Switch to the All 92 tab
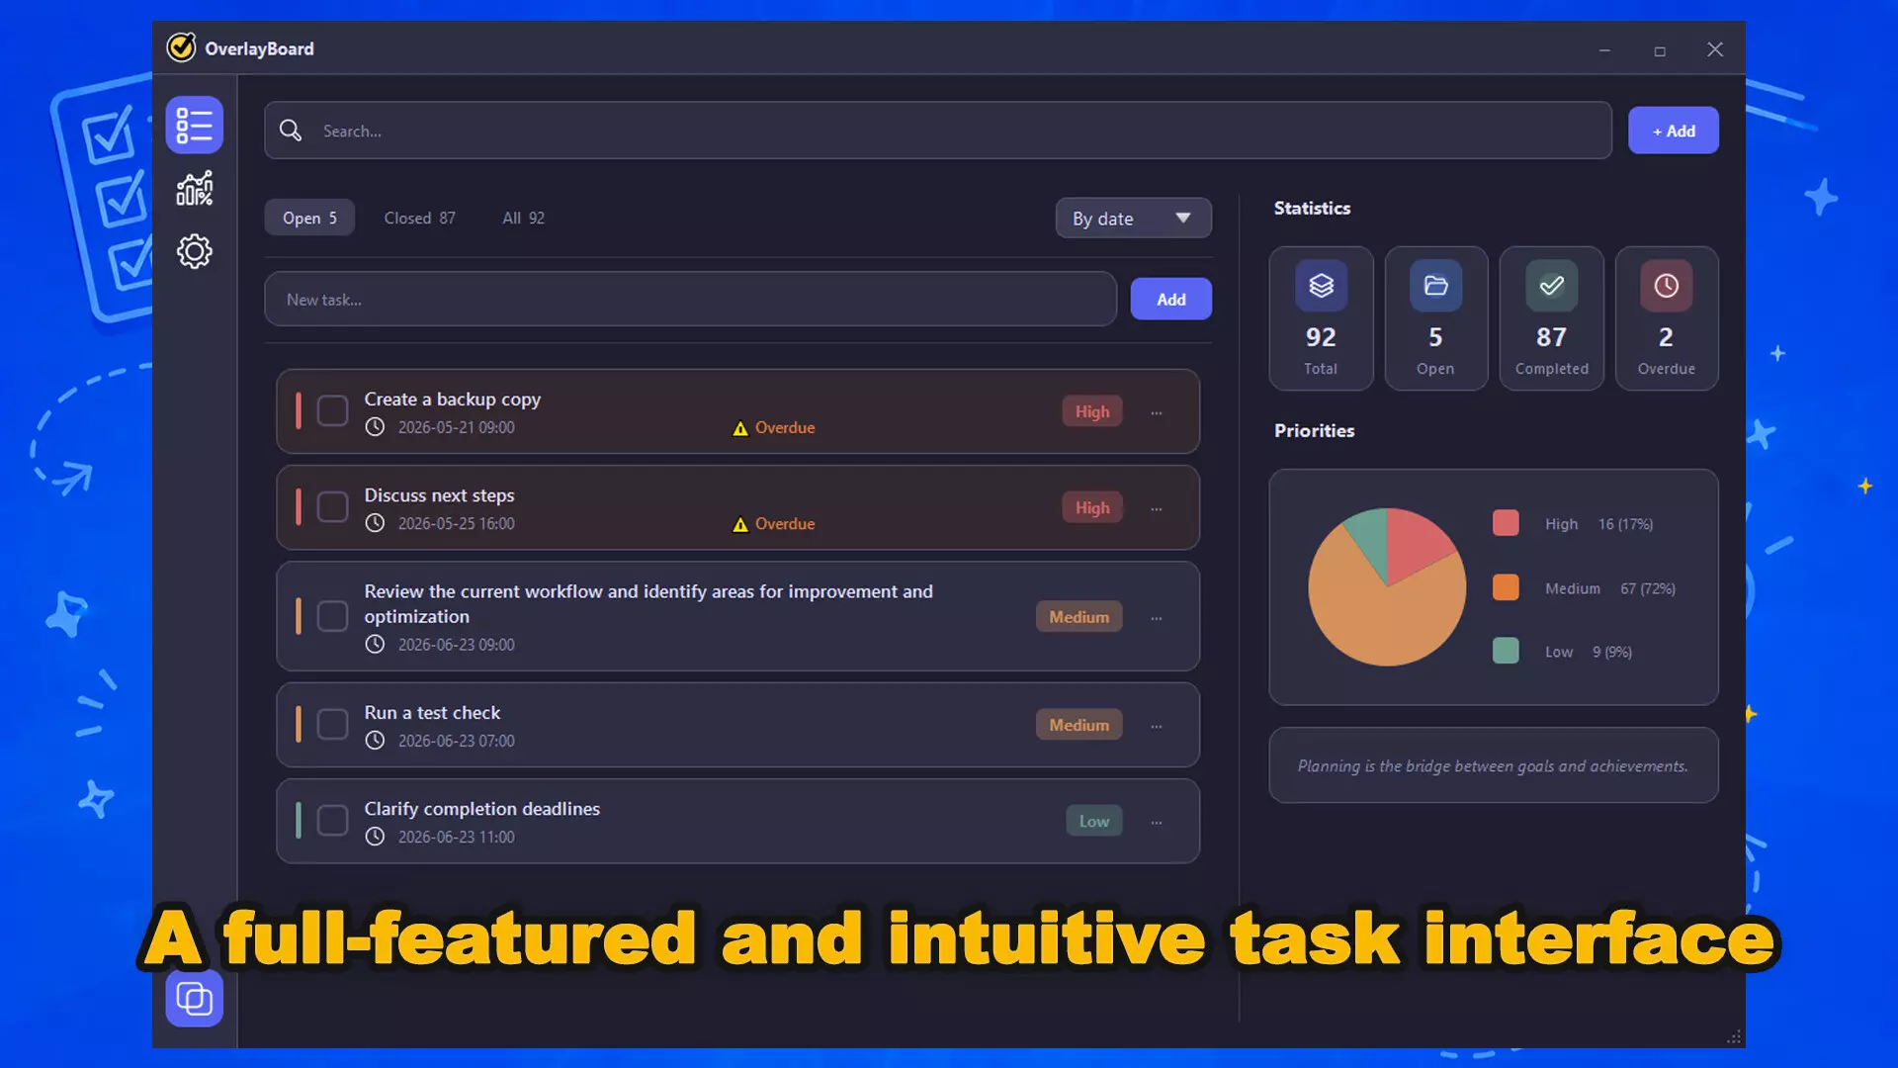The image size is (1898, 1068). pyautogui.click(x=523, y=218)
